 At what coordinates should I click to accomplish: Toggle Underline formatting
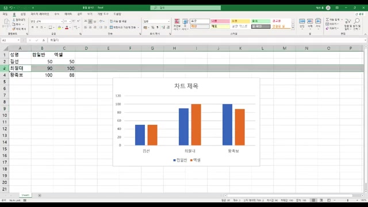(41, 28)
